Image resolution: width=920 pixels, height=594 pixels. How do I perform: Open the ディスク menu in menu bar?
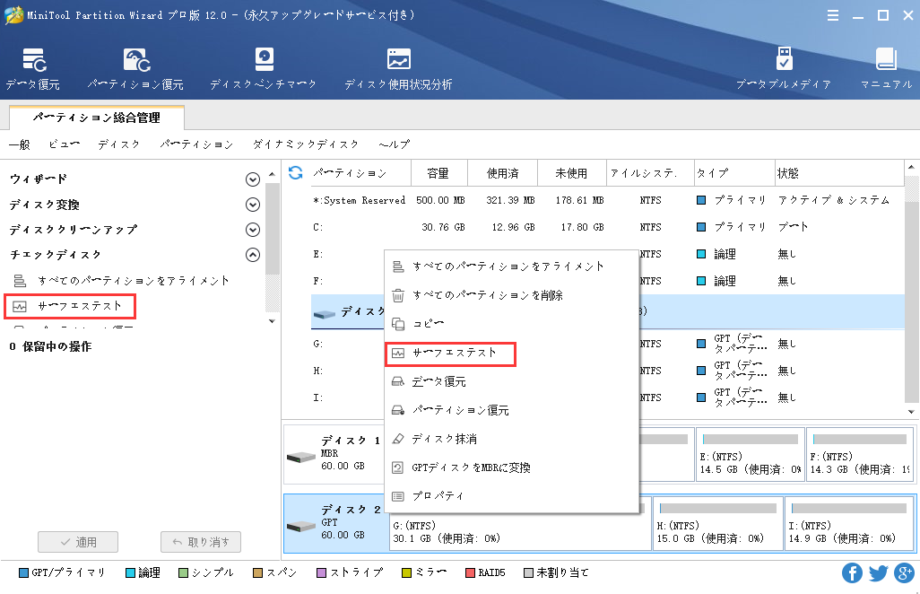[x=119, y=144]
